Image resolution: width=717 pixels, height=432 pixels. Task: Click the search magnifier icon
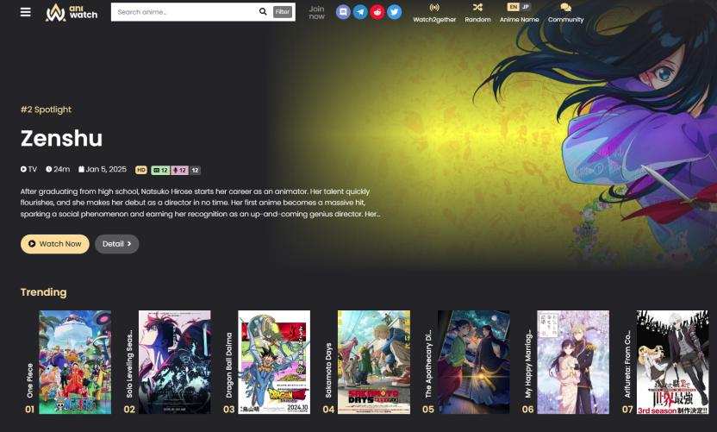pos(263,12)
